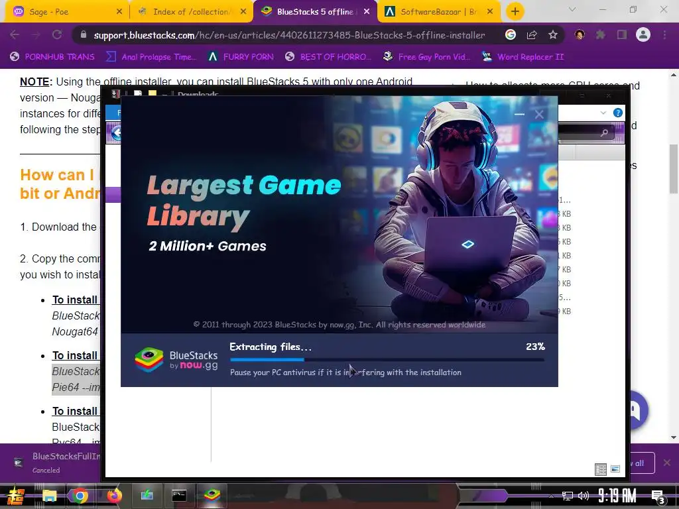Switch Explorer to details view

601,469
